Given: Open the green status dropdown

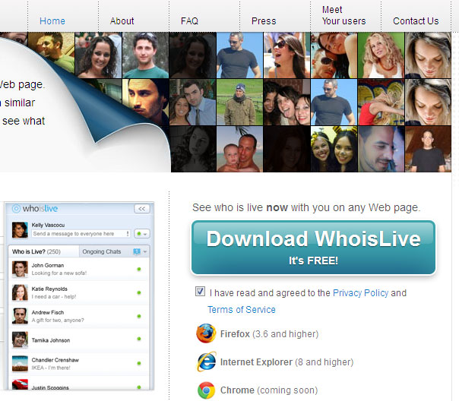Looking at the screenshot, I should tap(142, 234).
